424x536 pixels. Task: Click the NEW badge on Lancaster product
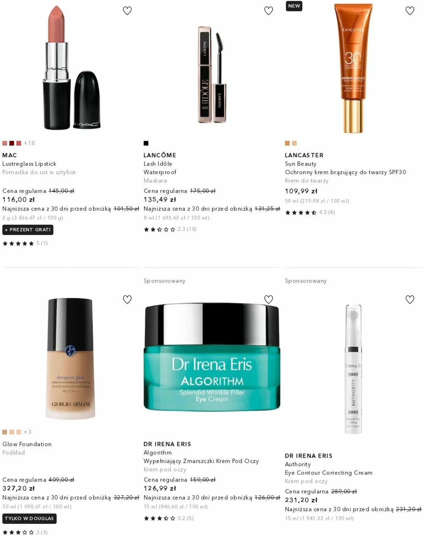pos(294,6)
